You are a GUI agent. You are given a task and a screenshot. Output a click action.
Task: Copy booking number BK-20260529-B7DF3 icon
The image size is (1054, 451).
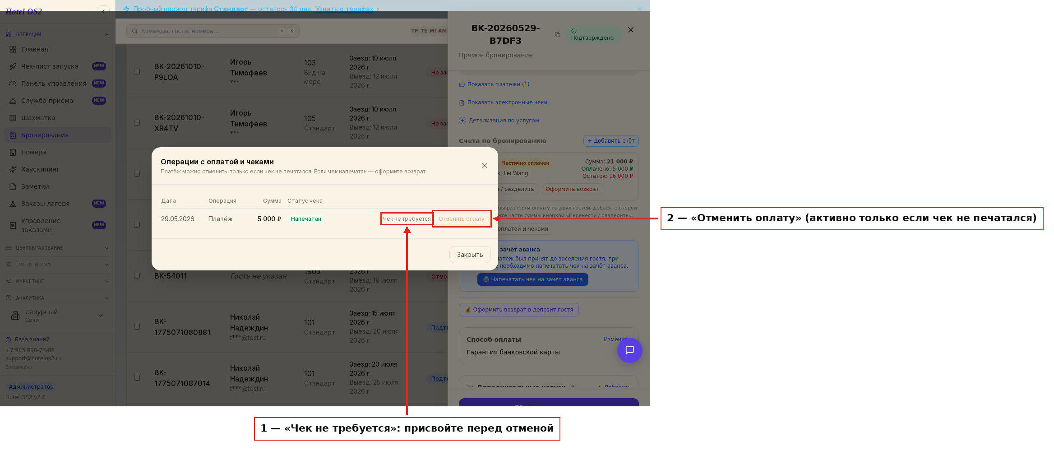pyautogui.click(x=558, y=35)
